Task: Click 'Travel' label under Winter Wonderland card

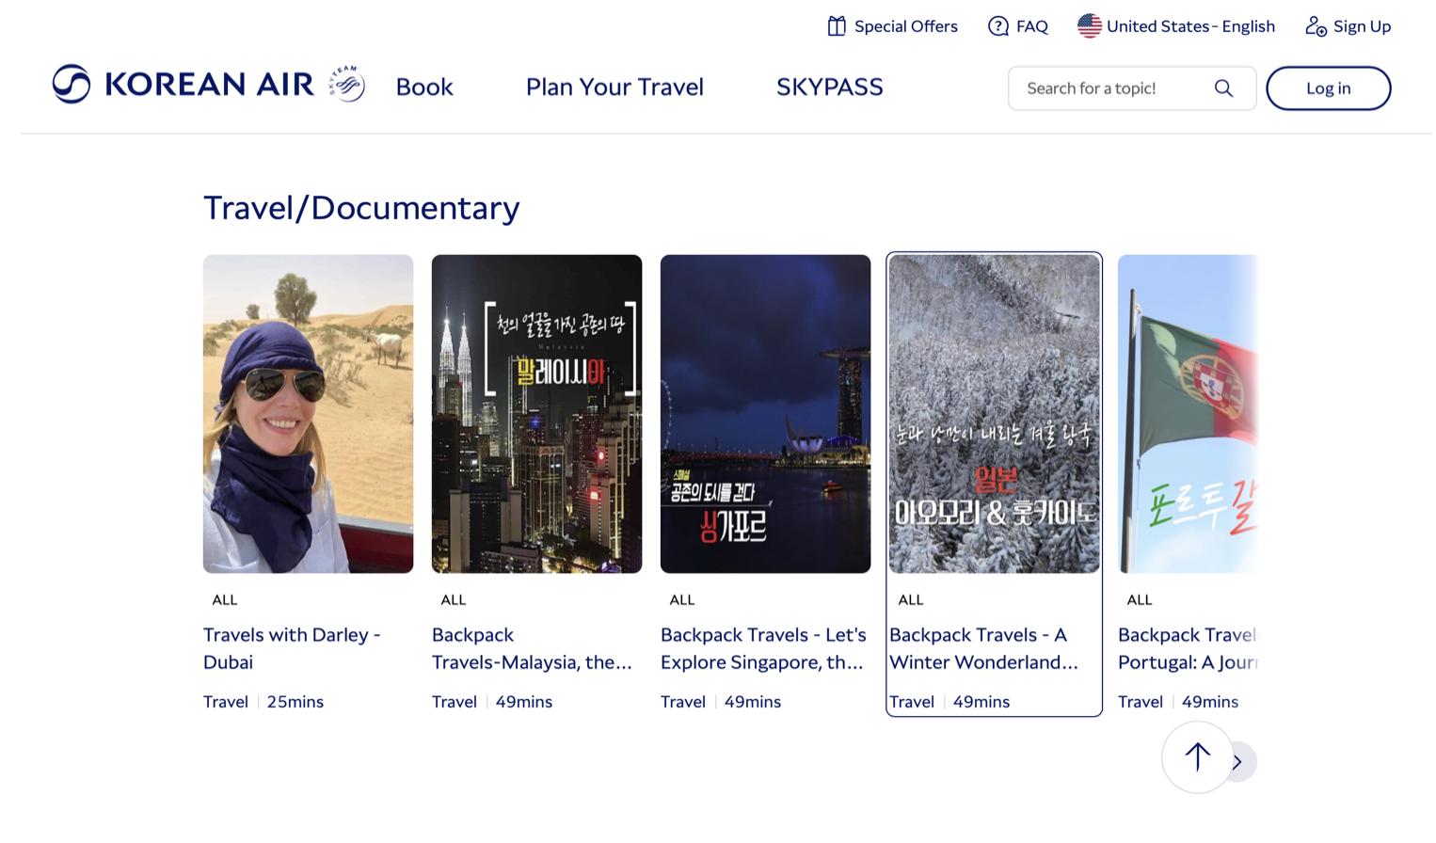Action: (x=912, y=702)
